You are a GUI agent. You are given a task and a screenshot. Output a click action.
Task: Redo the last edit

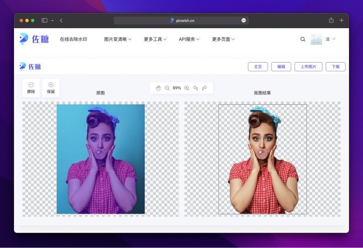point(205,88)
